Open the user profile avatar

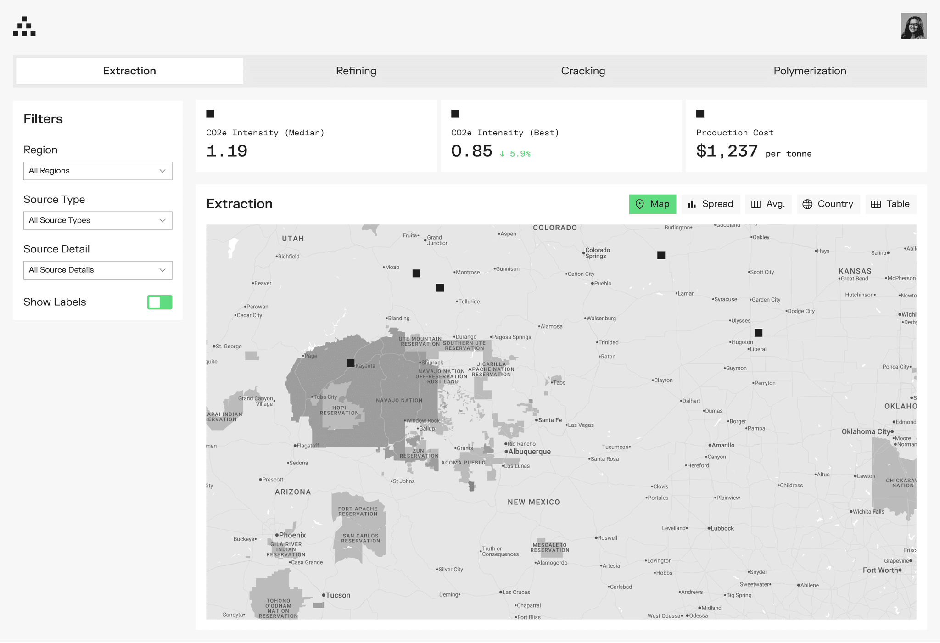coord(913,26)
